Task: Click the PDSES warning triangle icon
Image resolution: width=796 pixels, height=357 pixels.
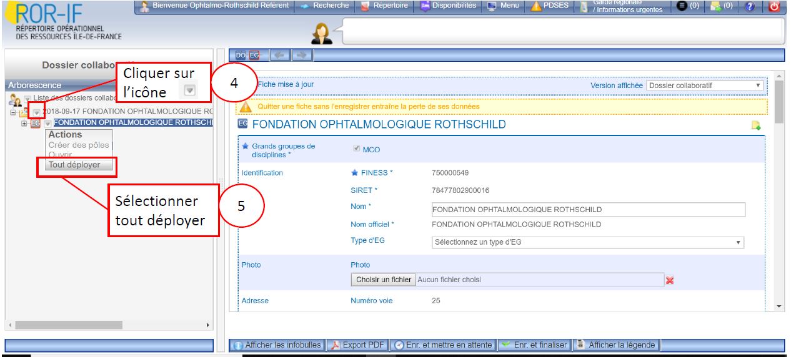Action: pos(536,6)
